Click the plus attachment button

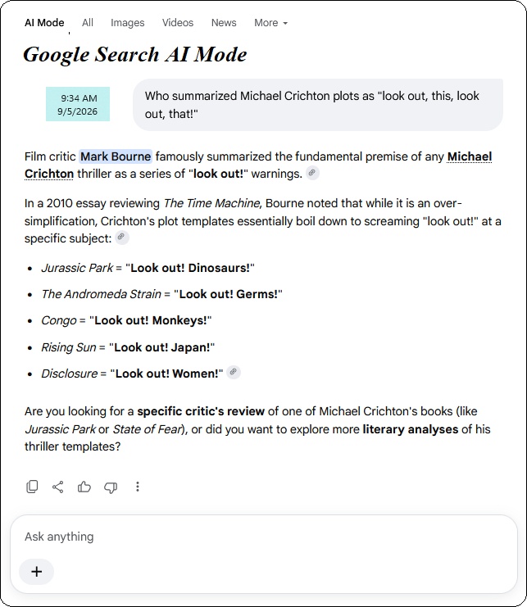tap(36, 572)
